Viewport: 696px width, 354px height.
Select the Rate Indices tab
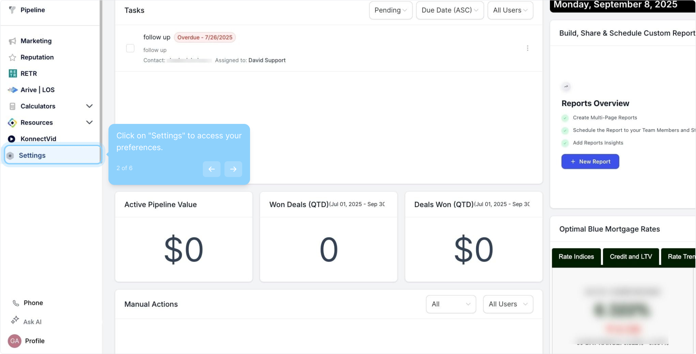tap(576, 257)
